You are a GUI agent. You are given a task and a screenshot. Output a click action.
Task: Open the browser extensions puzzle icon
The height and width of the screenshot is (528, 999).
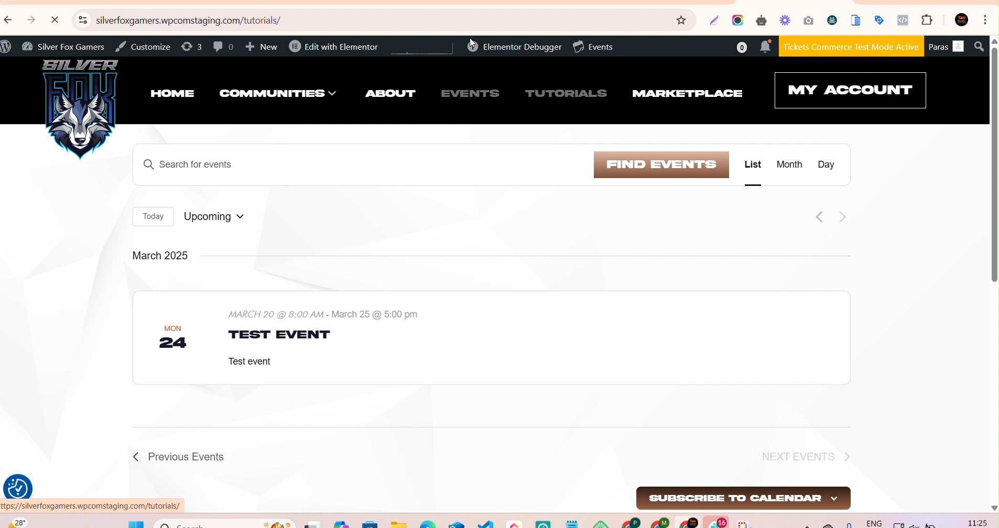927,20
